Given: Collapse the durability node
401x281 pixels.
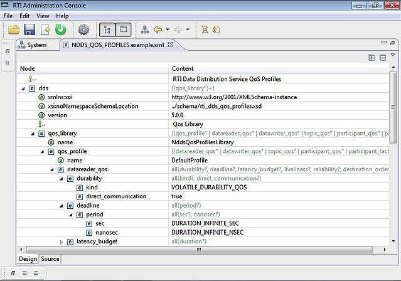Looking at the screenshot, I should tap(61, 179).
